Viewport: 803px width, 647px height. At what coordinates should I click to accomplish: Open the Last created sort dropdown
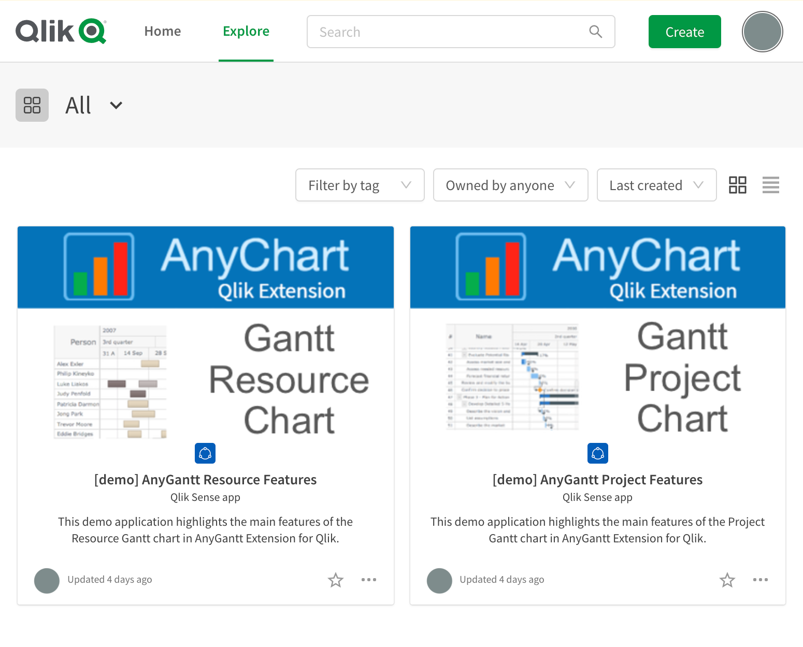click(656, 185)
